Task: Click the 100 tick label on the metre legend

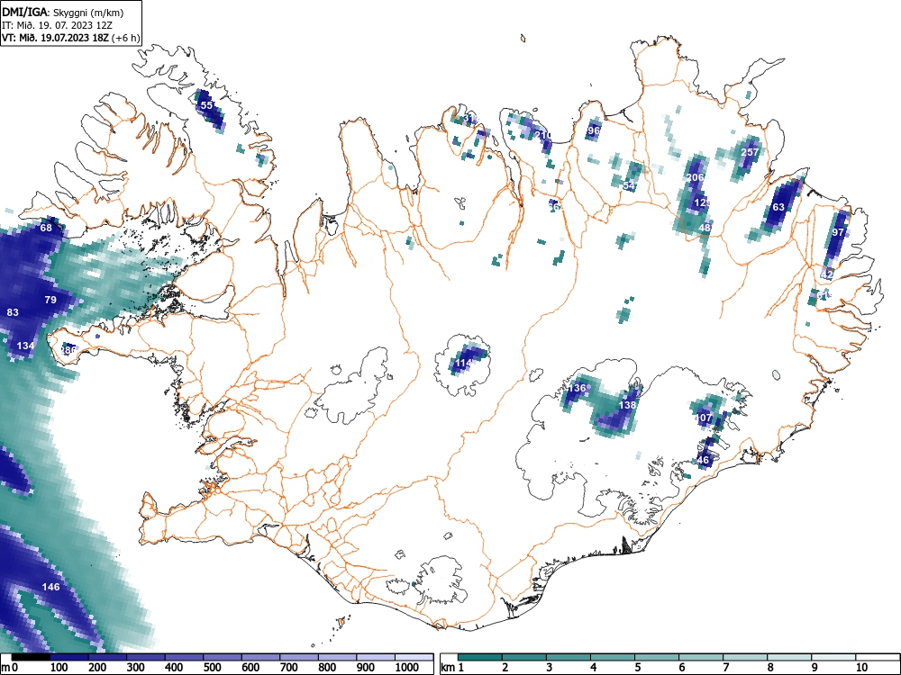Action: coord(59,668)
